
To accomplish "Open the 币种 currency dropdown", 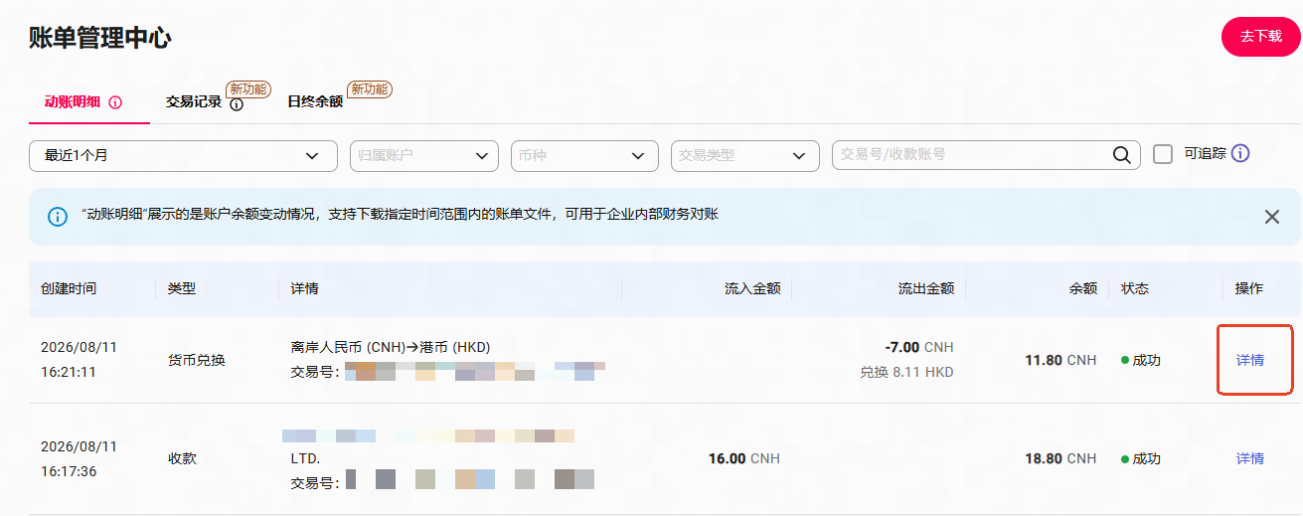I will tap(584, 156).
